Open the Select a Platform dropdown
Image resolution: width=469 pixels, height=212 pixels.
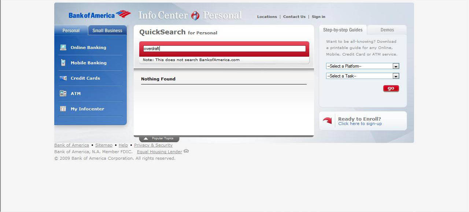click(362, 66)
